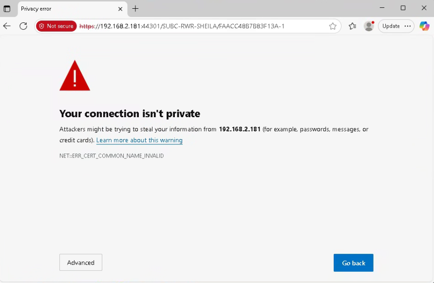This screenshot has width=434, height=283.
Task: Click the Not secure badge
Action: (56, 26)
